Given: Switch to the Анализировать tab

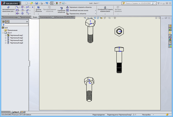Looking at the screenshot, I should pos(46,17).
